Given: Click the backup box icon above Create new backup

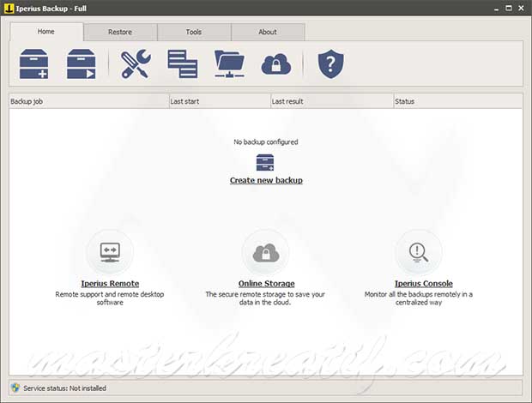Looking at the screenshot, I should click(x=265, y=162).
